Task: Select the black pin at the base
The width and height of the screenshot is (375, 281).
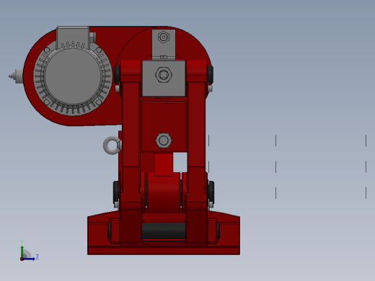Action: click(x=164, y=231)
